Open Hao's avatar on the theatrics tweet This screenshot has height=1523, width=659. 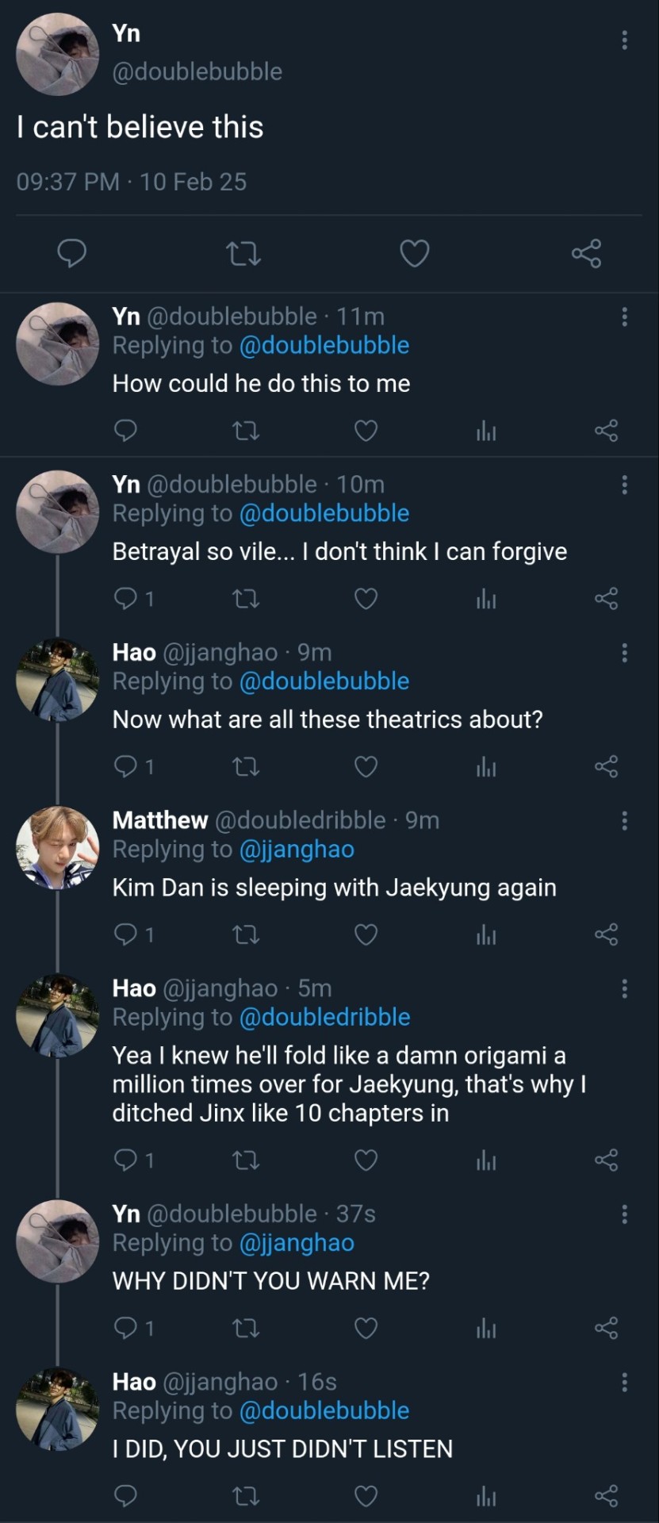click(58, 680)
